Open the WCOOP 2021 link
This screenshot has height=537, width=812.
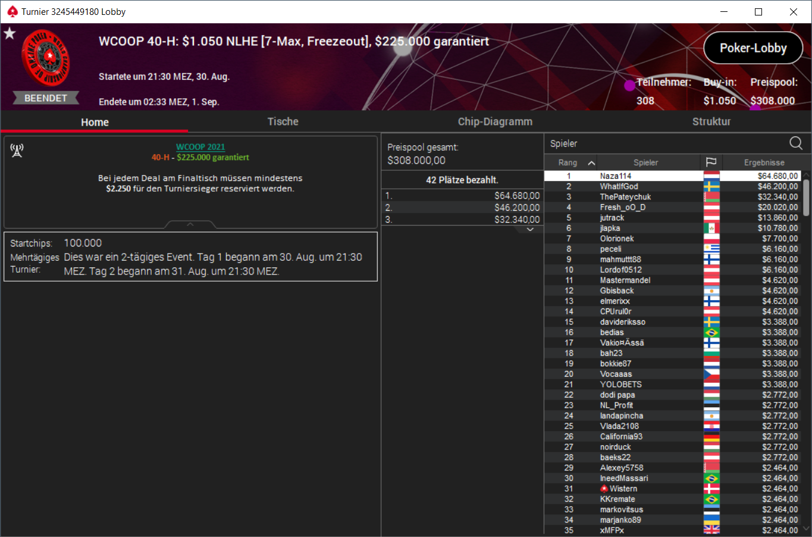click(200, 146)
